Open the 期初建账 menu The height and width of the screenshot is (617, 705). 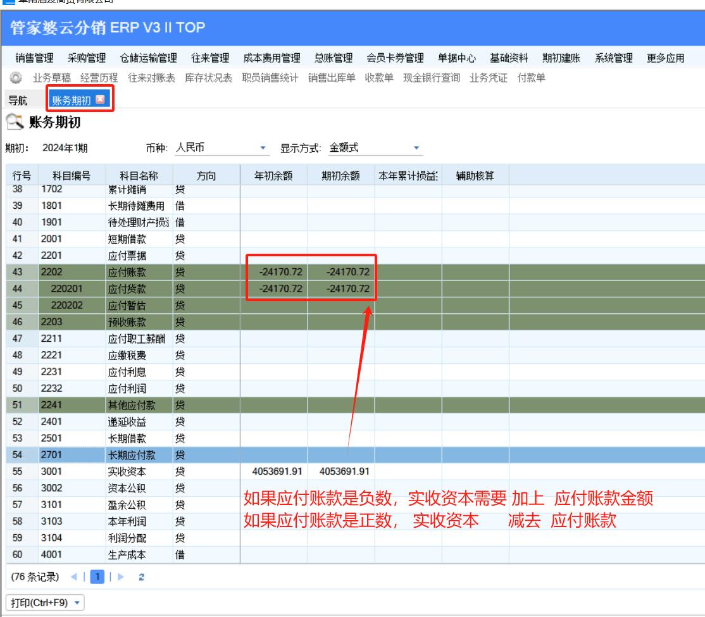coord(561,58)
